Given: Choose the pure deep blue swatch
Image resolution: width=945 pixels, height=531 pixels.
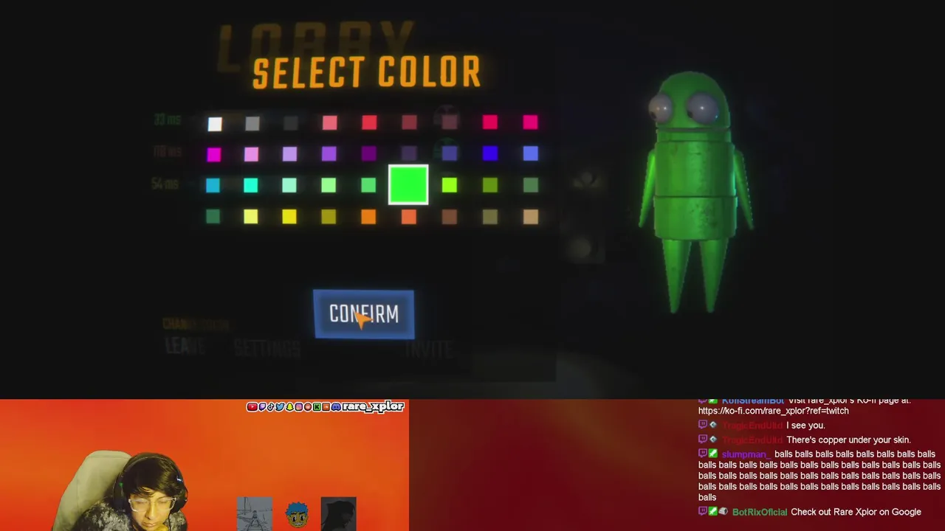Looking at the screenshot, I should tap(490, 153).
